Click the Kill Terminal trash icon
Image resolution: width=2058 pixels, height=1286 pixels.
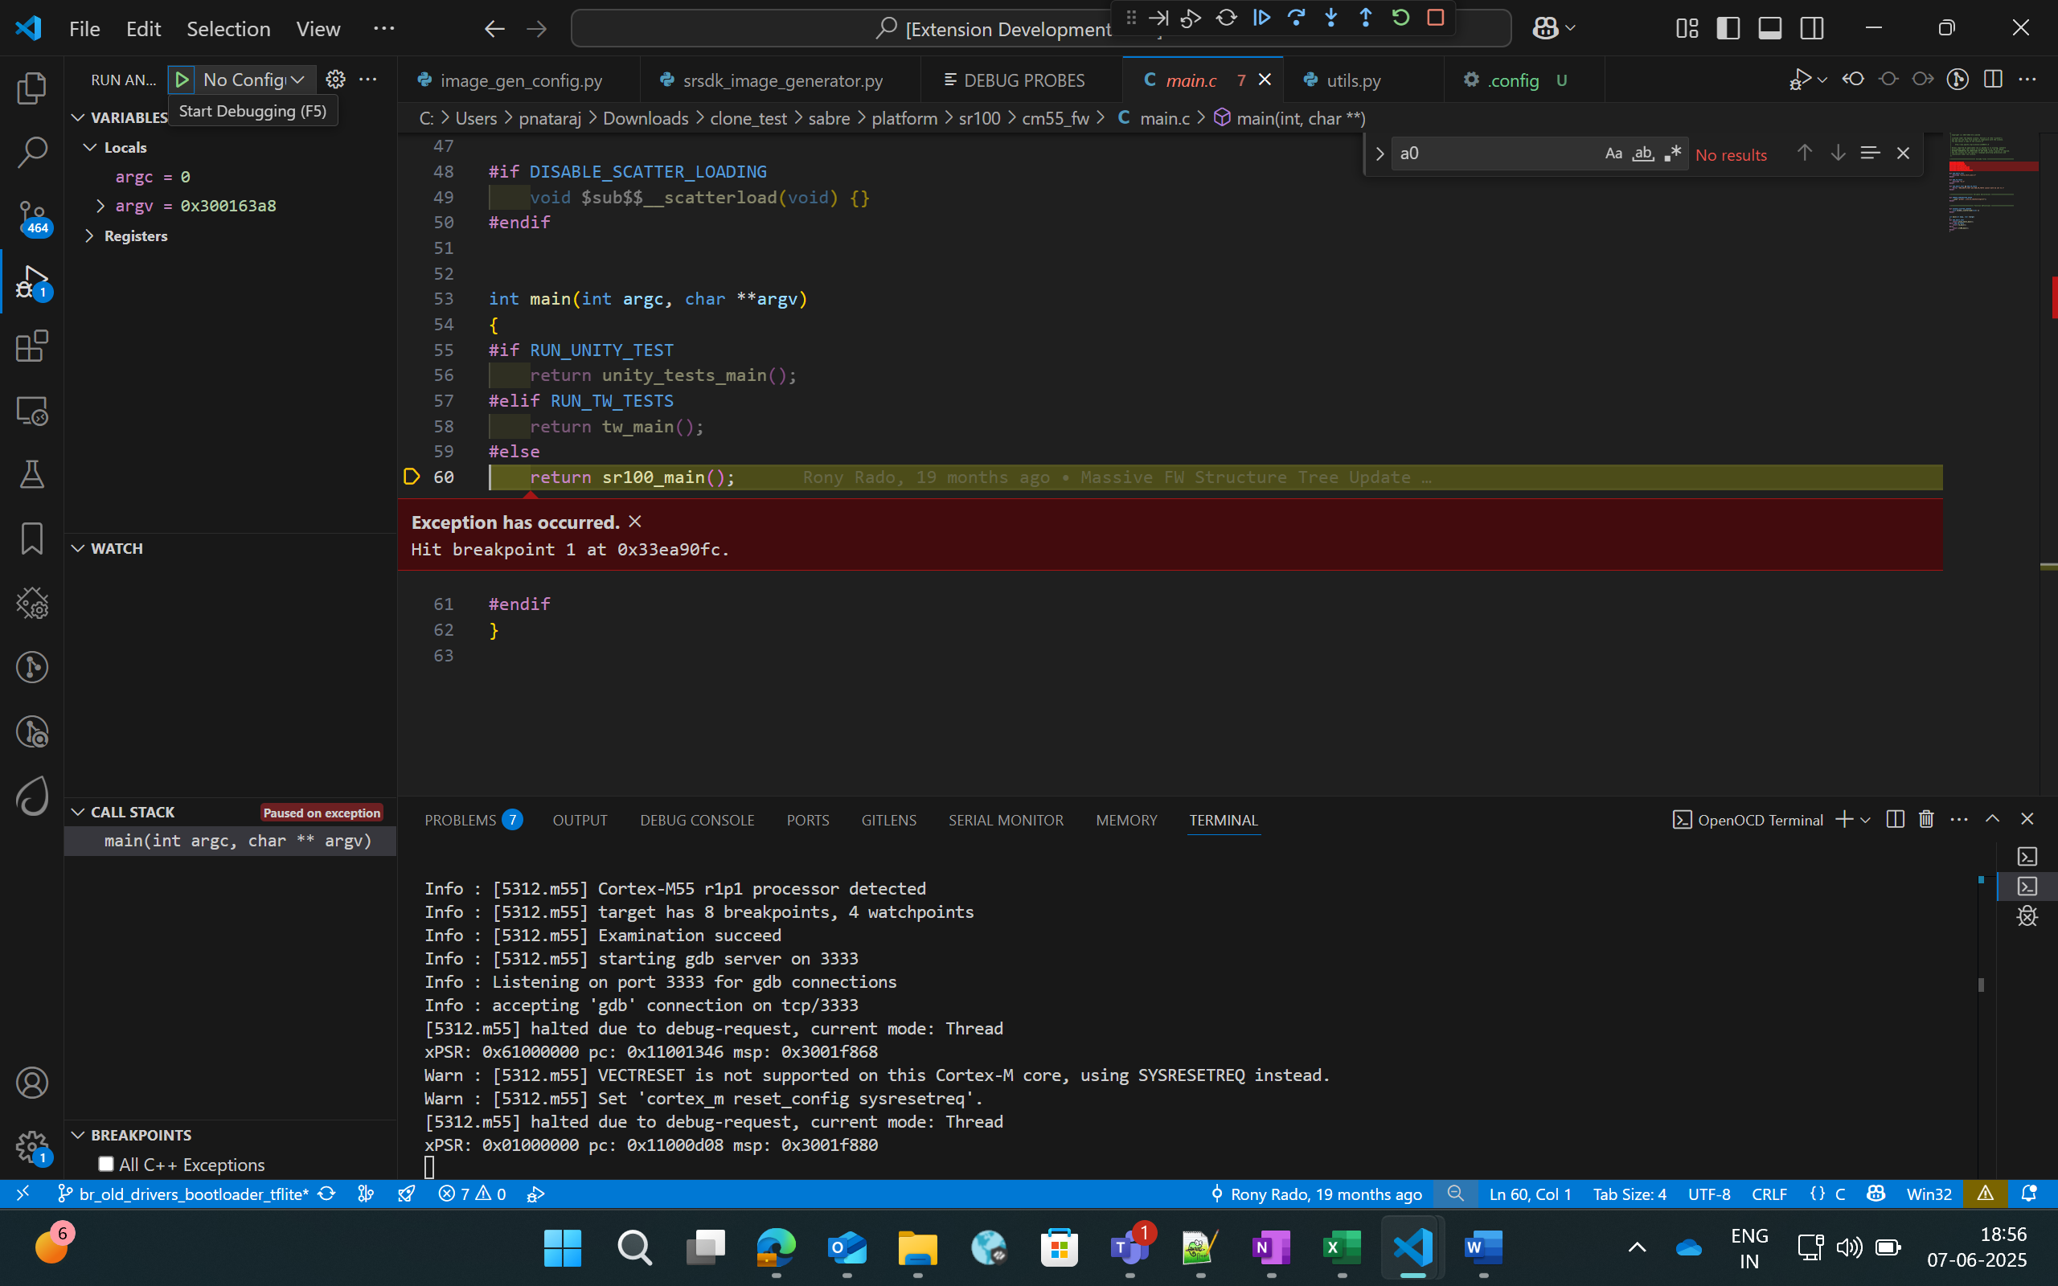coord(1925,819)
